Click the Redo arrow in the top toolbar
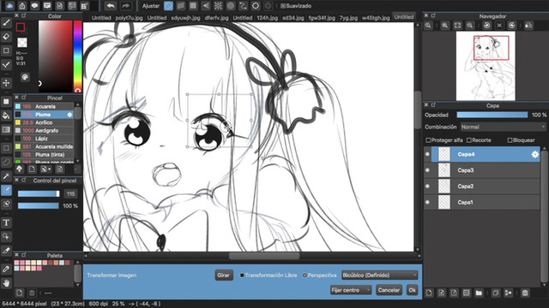The width and height of the screenshot is (549, 308). (126, 6)
